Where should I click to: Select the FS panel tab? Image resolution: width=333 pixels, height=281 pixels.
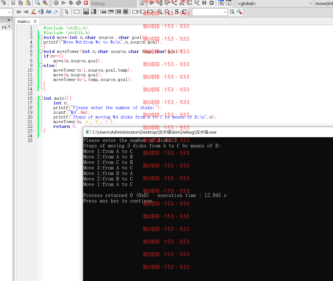4,27
